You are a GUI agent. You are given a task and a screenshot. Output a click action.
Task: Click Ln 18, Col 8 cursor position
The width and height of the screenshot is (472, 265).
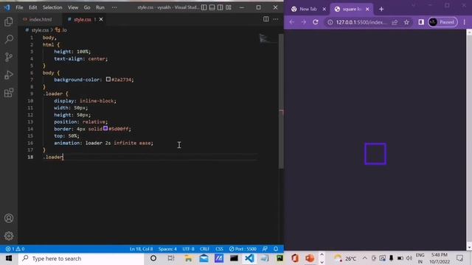click(141, 249)
